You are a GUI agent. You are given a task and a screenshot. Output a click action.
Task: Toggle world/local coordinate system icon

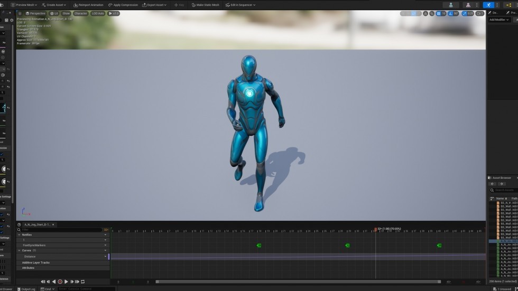425,14
